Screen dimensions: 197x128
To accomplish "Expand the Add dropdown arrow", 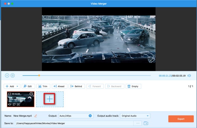I will point(17,86).
